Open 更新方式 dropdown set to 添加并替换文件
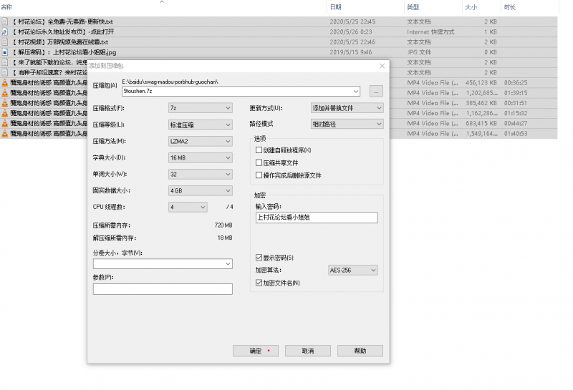The height and width of the screenshot is (390, 573). pyautogui.click(x=347, y=108)
